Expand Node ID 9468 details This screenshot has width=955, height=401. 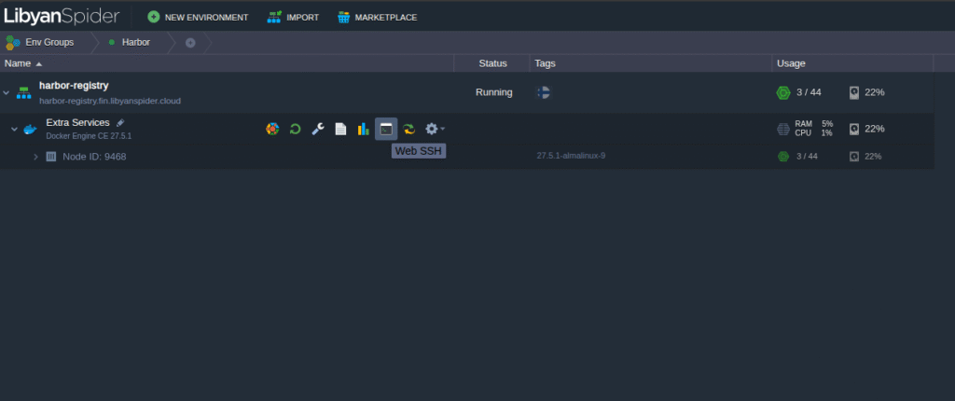(x=35, y=157)
